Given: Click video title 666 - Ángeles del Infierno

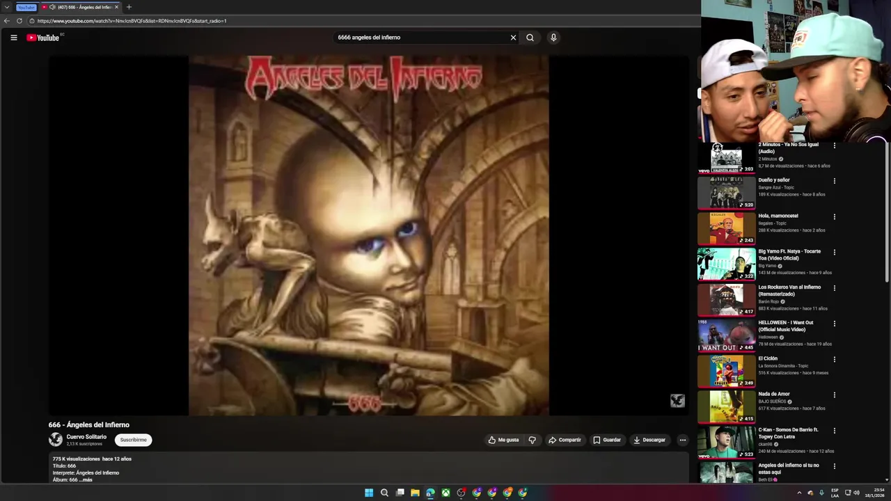Looking at the screenshot, I should click(89, 424).
